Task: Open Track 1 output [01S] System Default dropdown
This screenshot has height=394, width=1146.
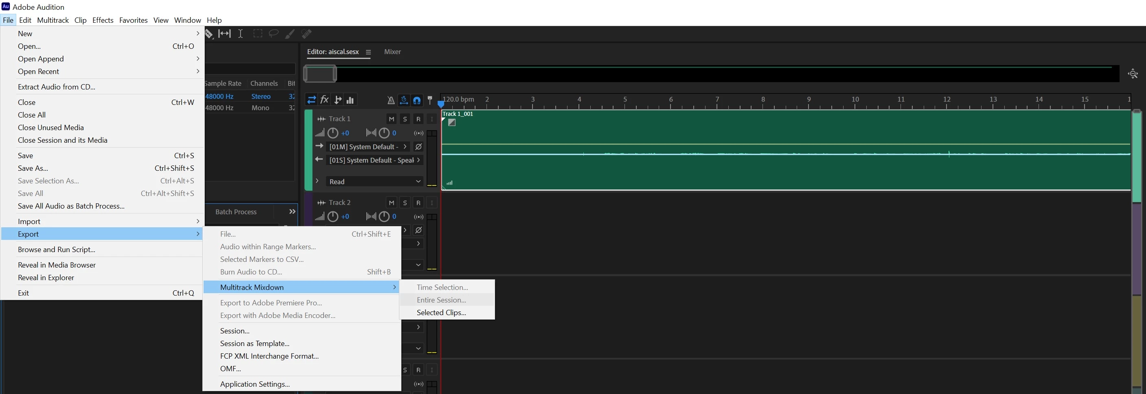Action: click(375, 160)
